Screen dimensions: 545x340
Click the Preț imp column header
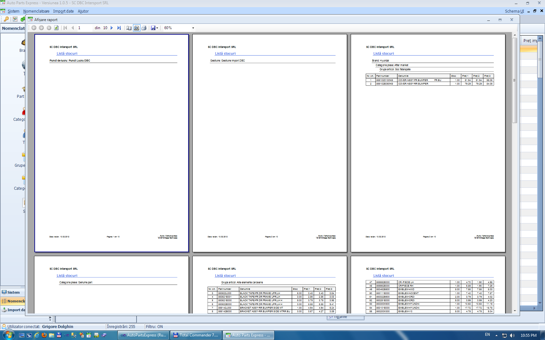(530, 41)
